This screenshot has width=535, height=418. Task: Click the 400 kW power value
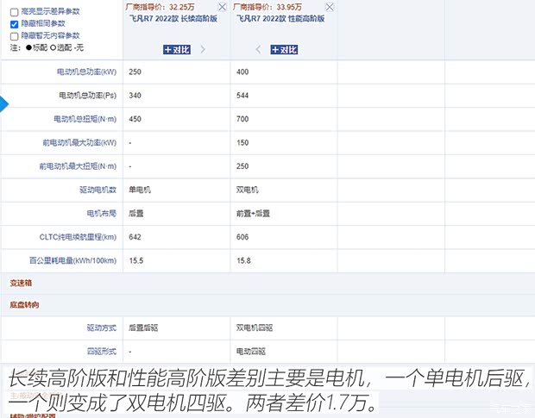pyautogui.click(x=242, y=72)
